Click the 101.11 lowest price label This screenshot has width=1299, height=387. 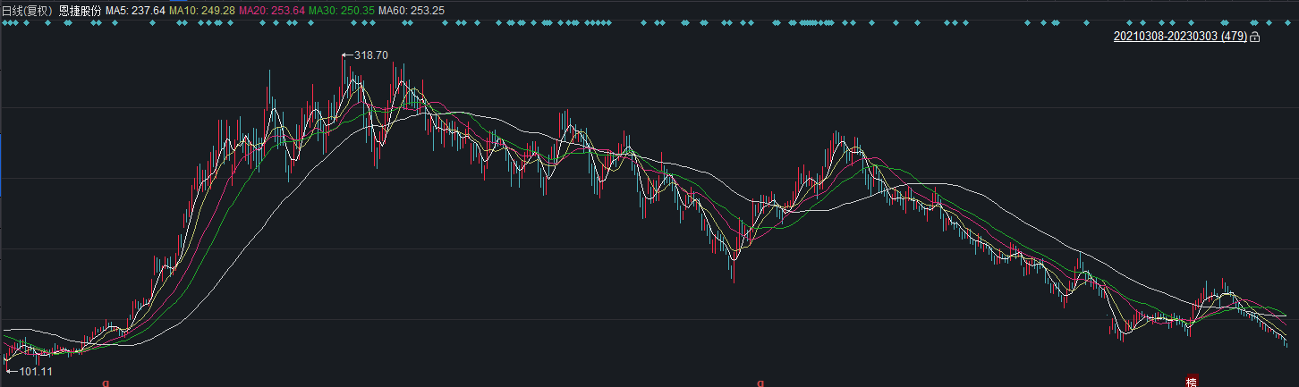tap(36, 371)
